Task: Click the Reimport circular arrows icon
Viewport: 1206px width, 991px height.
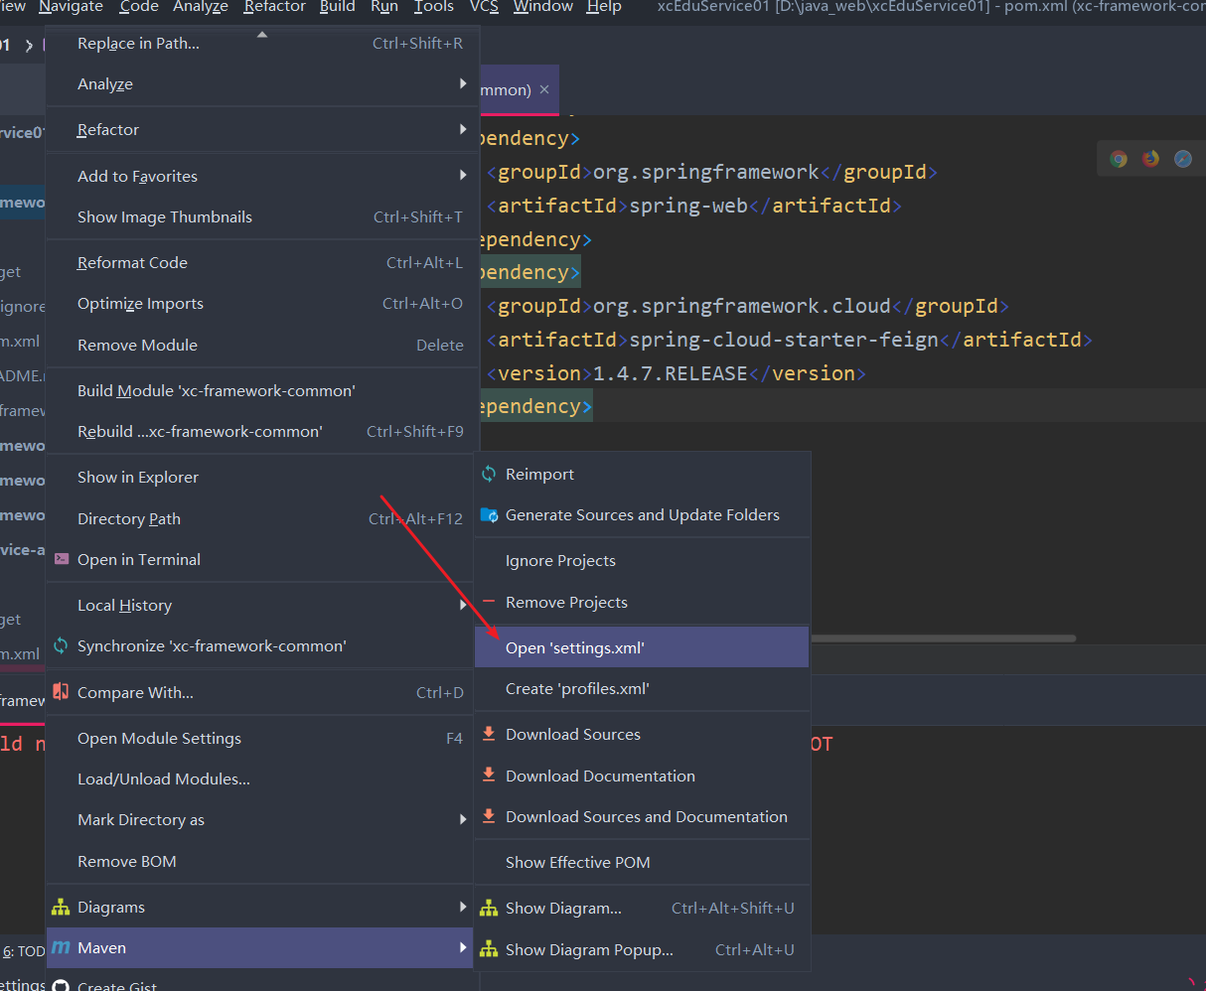Action: coord(489,474)
